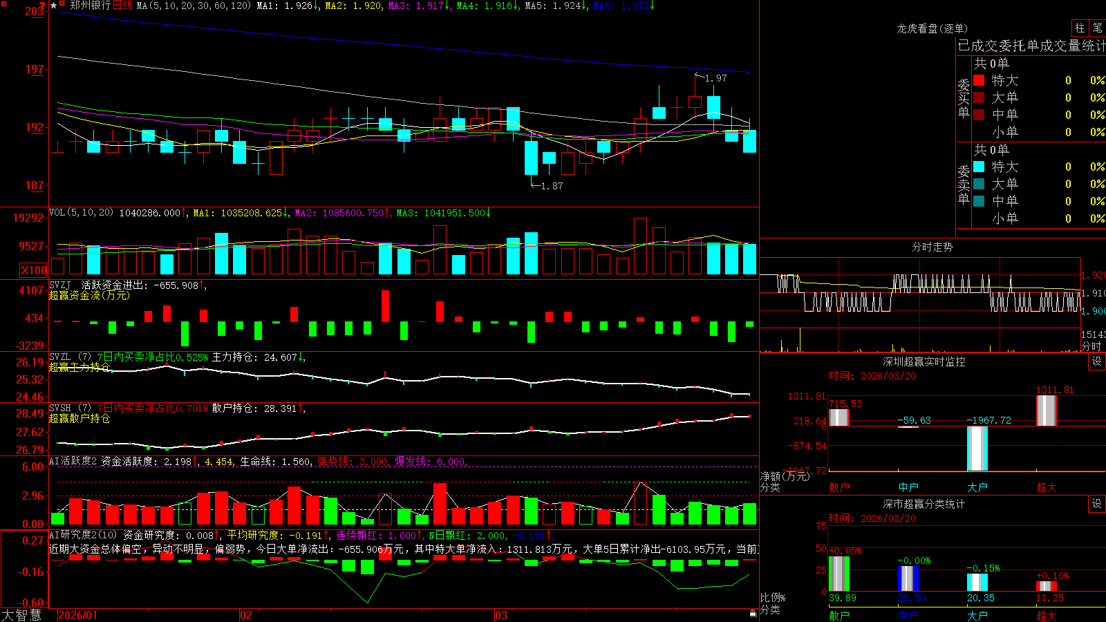Click the 日线 period label
This screenshot has width=1106, height=622.
click(x=123, y=6)
